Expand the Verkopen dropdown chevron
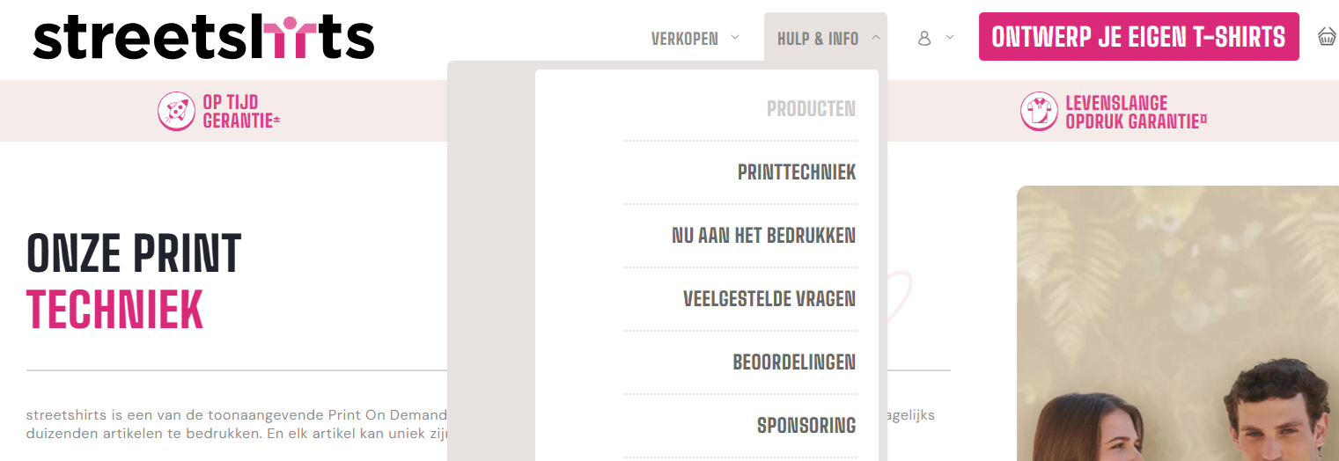The height and width of the screenshot is (461, 1339). pos(735,38)
